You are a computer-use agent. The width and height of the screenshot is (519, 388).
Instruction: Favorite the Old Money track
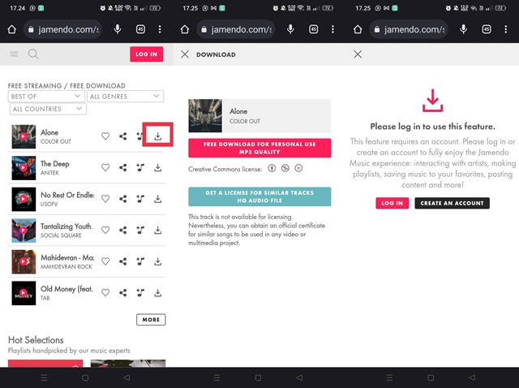click(105, 292)
